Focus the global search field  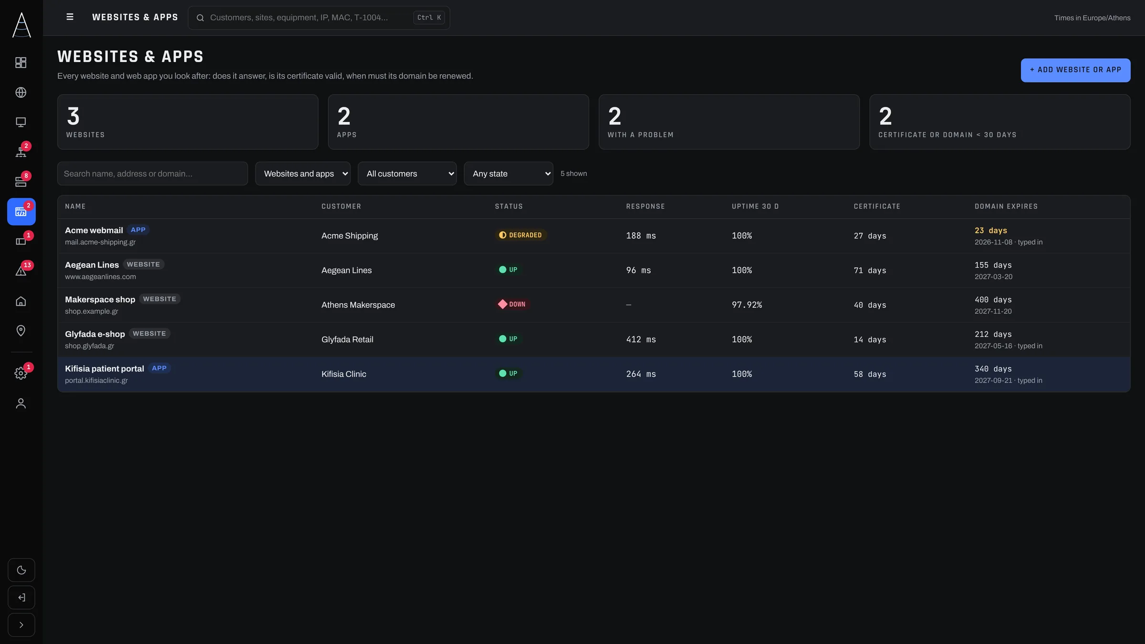(319, 18)
